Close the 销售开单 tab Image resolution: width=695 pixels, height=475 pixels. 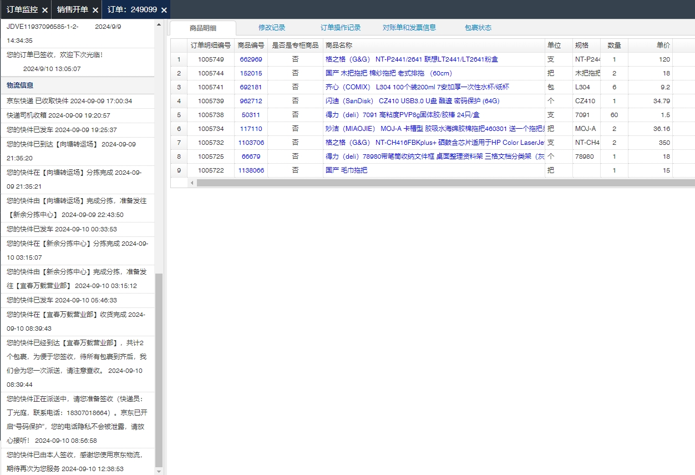point(95,10)
